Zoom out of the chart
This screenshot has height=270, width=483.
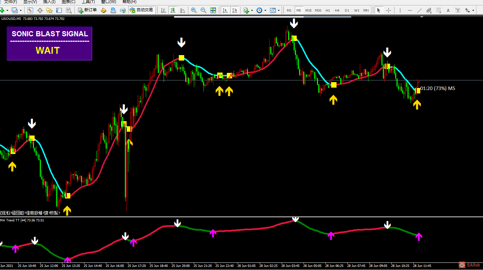click(x=203, y=10)
